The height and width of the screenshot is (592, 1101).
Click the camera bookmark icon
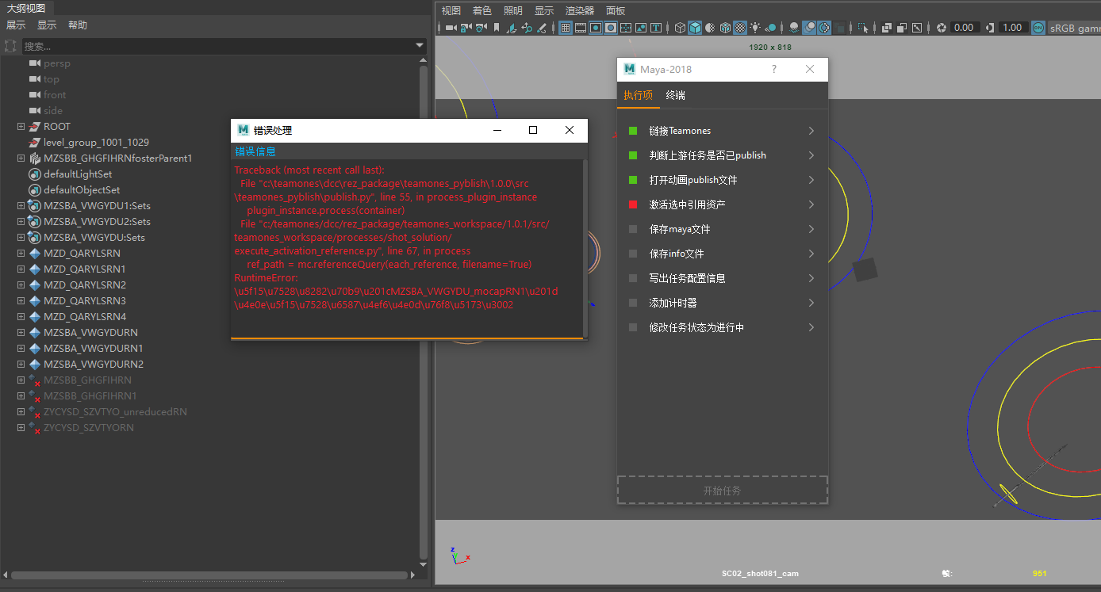[497, 28]
